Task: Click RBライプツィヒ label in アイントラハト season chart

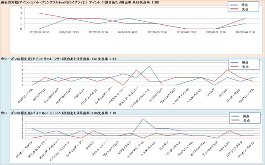Action: point(39,95)
